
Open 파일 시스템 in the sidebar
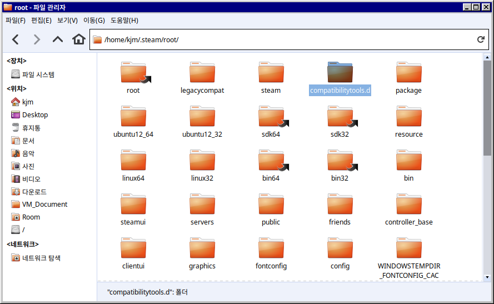tap(33, 74)
